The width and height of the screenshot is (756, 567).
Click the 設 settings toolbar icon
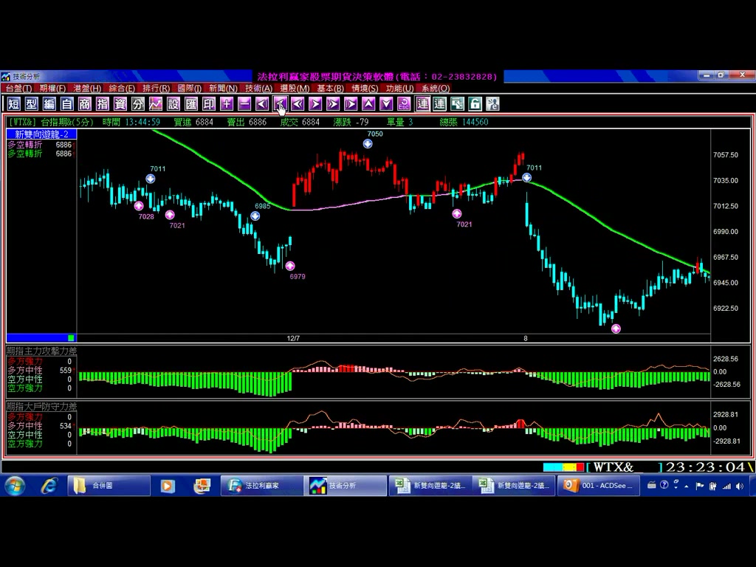173,104
